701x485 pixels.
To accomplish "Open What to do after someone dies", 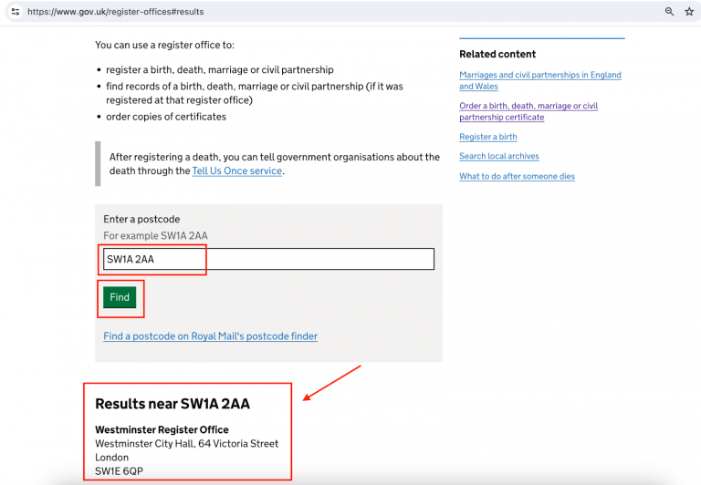I will click(517, 177).
